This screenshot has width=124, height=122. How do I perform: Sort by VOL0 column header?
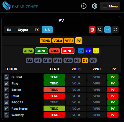click(76, 69)
